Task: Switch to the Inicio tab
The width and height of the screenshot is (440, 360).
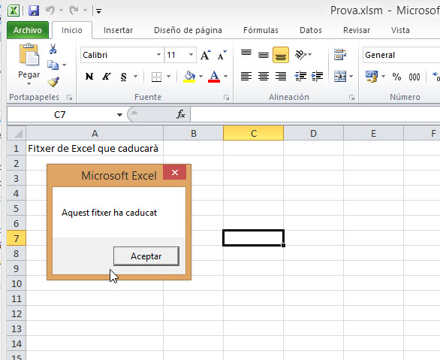Action: click(72, 30)
